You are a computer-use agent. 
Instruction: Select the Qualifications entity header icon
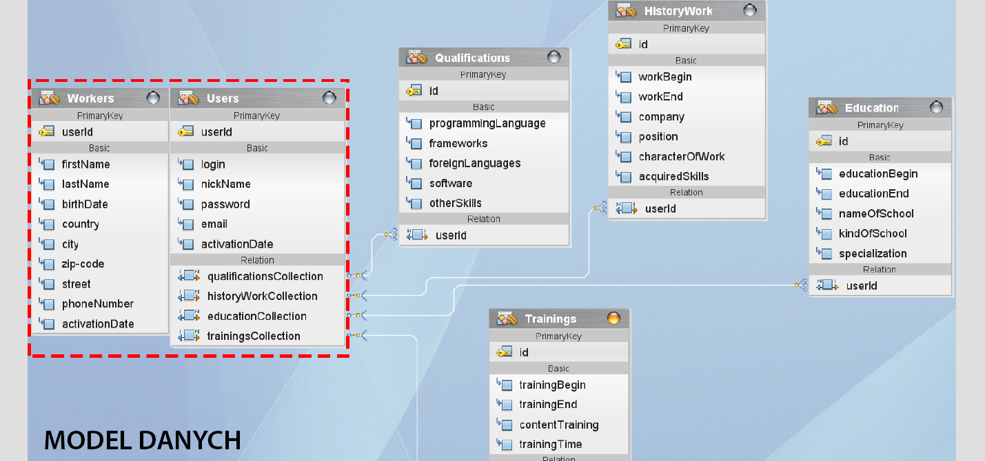417,58
